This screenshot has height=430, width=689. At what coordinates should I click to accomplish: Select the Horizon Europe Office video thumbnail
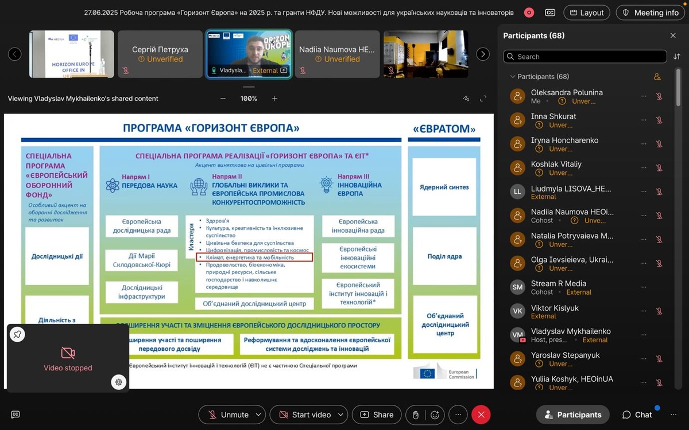pyautogui.click(x=72, y=54)
